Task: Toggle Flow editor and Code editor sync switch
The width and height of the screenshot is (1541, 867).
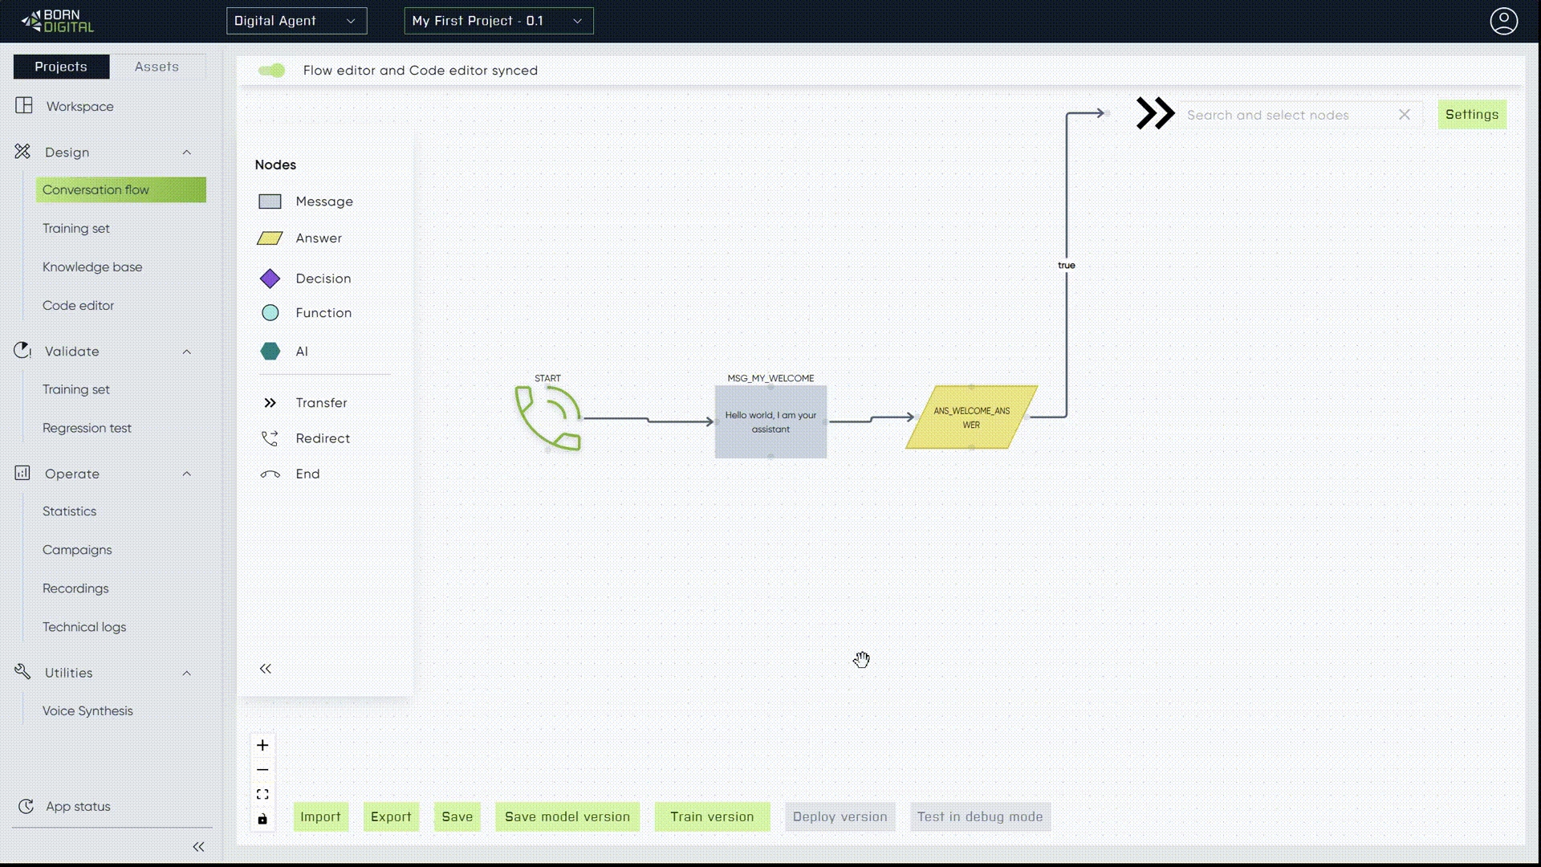Action: [x=272, y=71]
